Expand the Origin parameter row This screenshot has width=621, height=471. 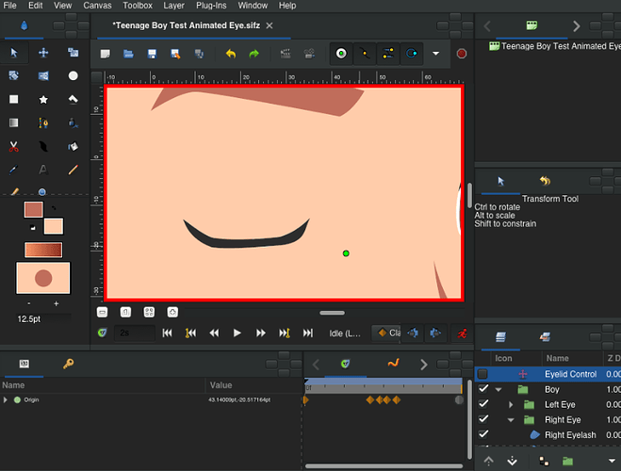click(7, 400)
